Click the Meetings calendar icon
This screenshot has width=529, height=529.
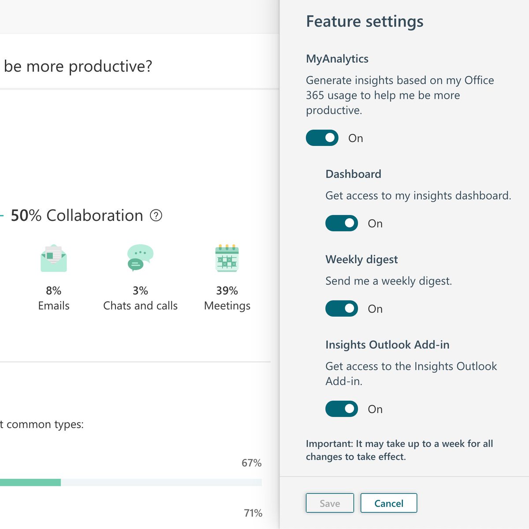click(227, 258)
